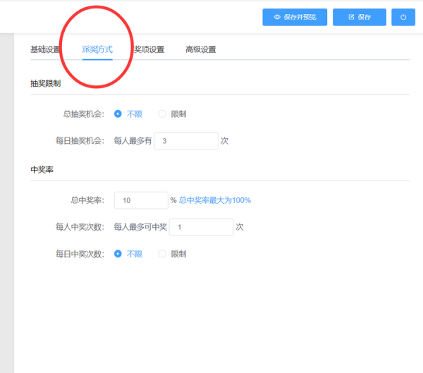Click the 中奖率 section heading
This screenshot has width=423, height=373.
(x=42, y=169)
